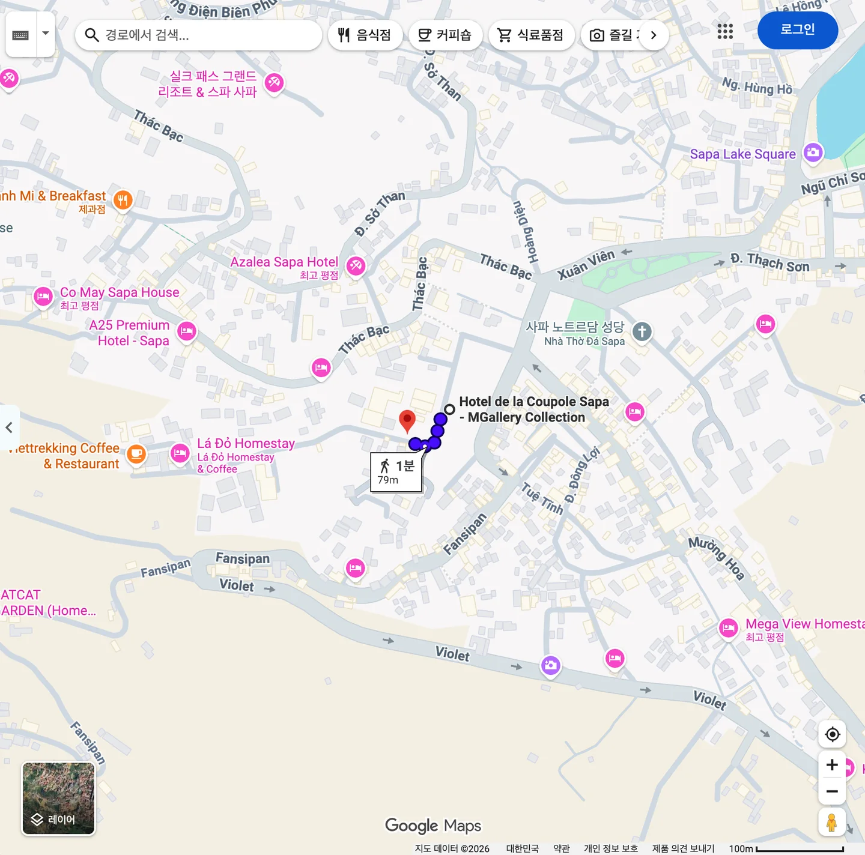Expand the collapsed side panel arrow
Screen dimensions: 865x855
coord(9,427)
